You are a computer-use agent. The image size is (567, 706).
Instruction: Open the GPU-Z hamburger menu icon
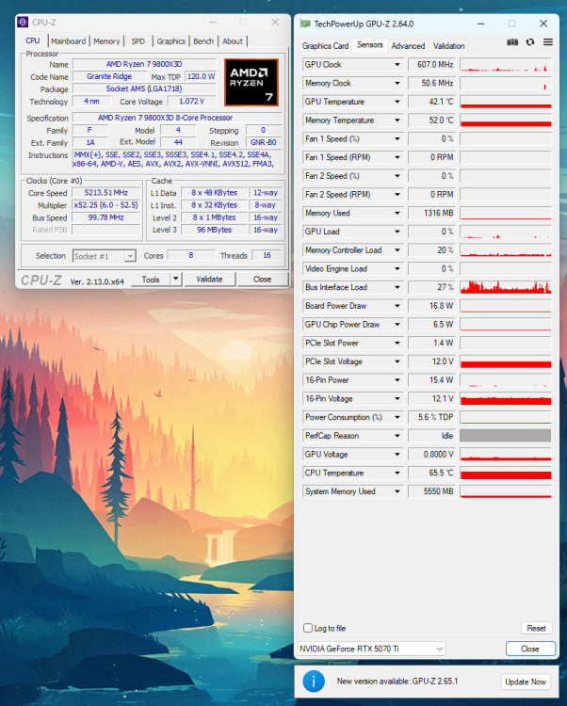click(547, 41)
